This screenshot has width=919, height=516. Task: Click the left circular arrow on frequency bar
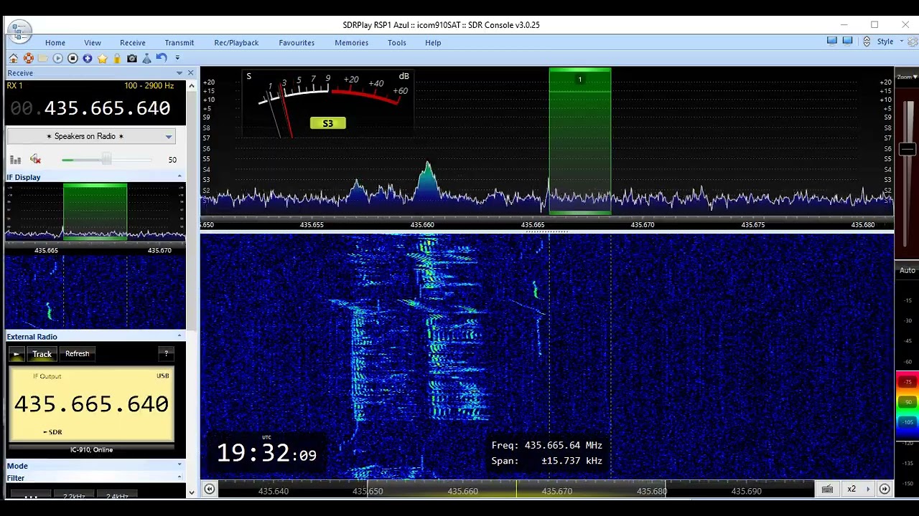point(209,489)
